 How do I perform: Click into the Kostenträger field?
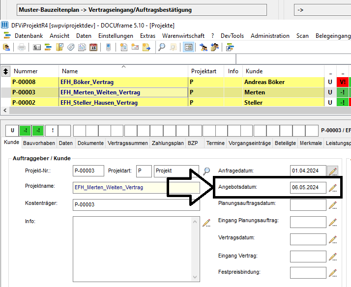pos(136,204)
